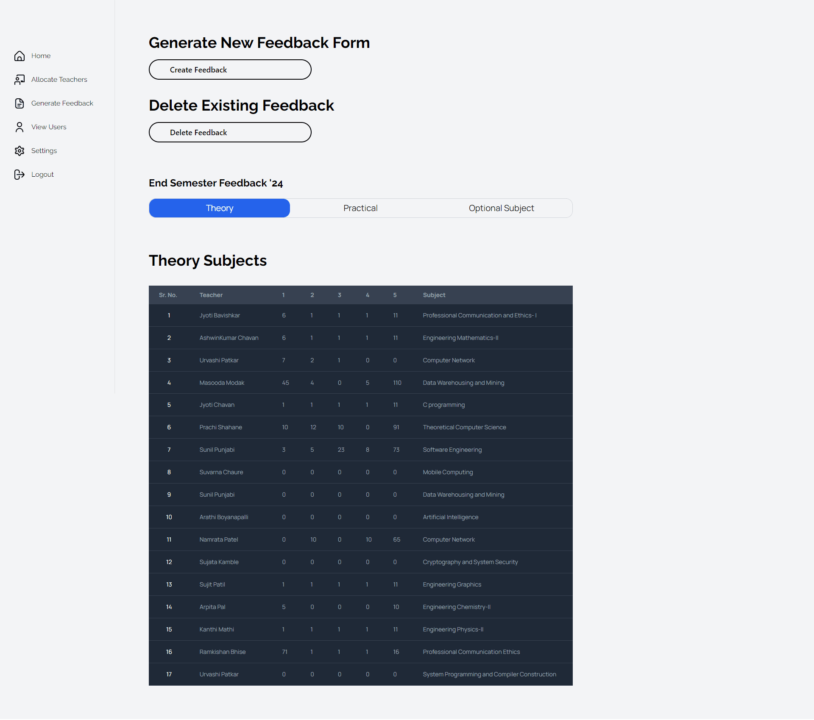Click Data Warehousing and Mining in Masooda Modak row
This screenshot has height=720, width=814.
coord(463,383)
